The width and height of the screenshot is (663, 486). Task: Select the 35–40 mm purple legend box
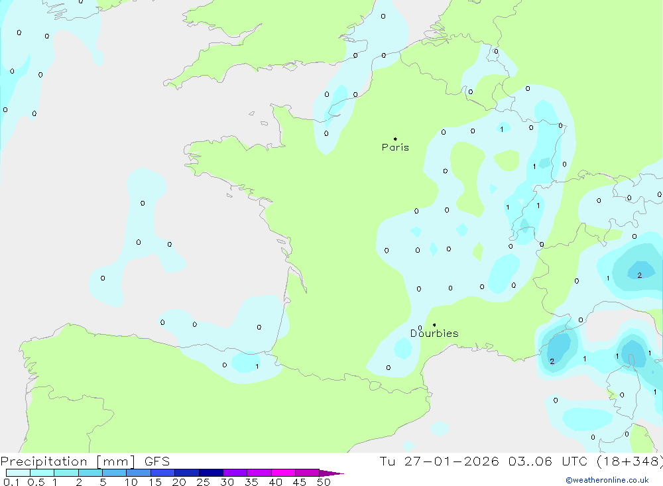pyautogui.click(x=259, y=473)
